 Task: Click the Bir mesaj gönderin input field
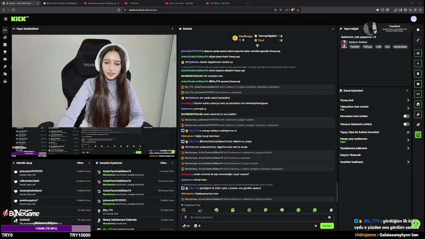click(x=257, y=217)
